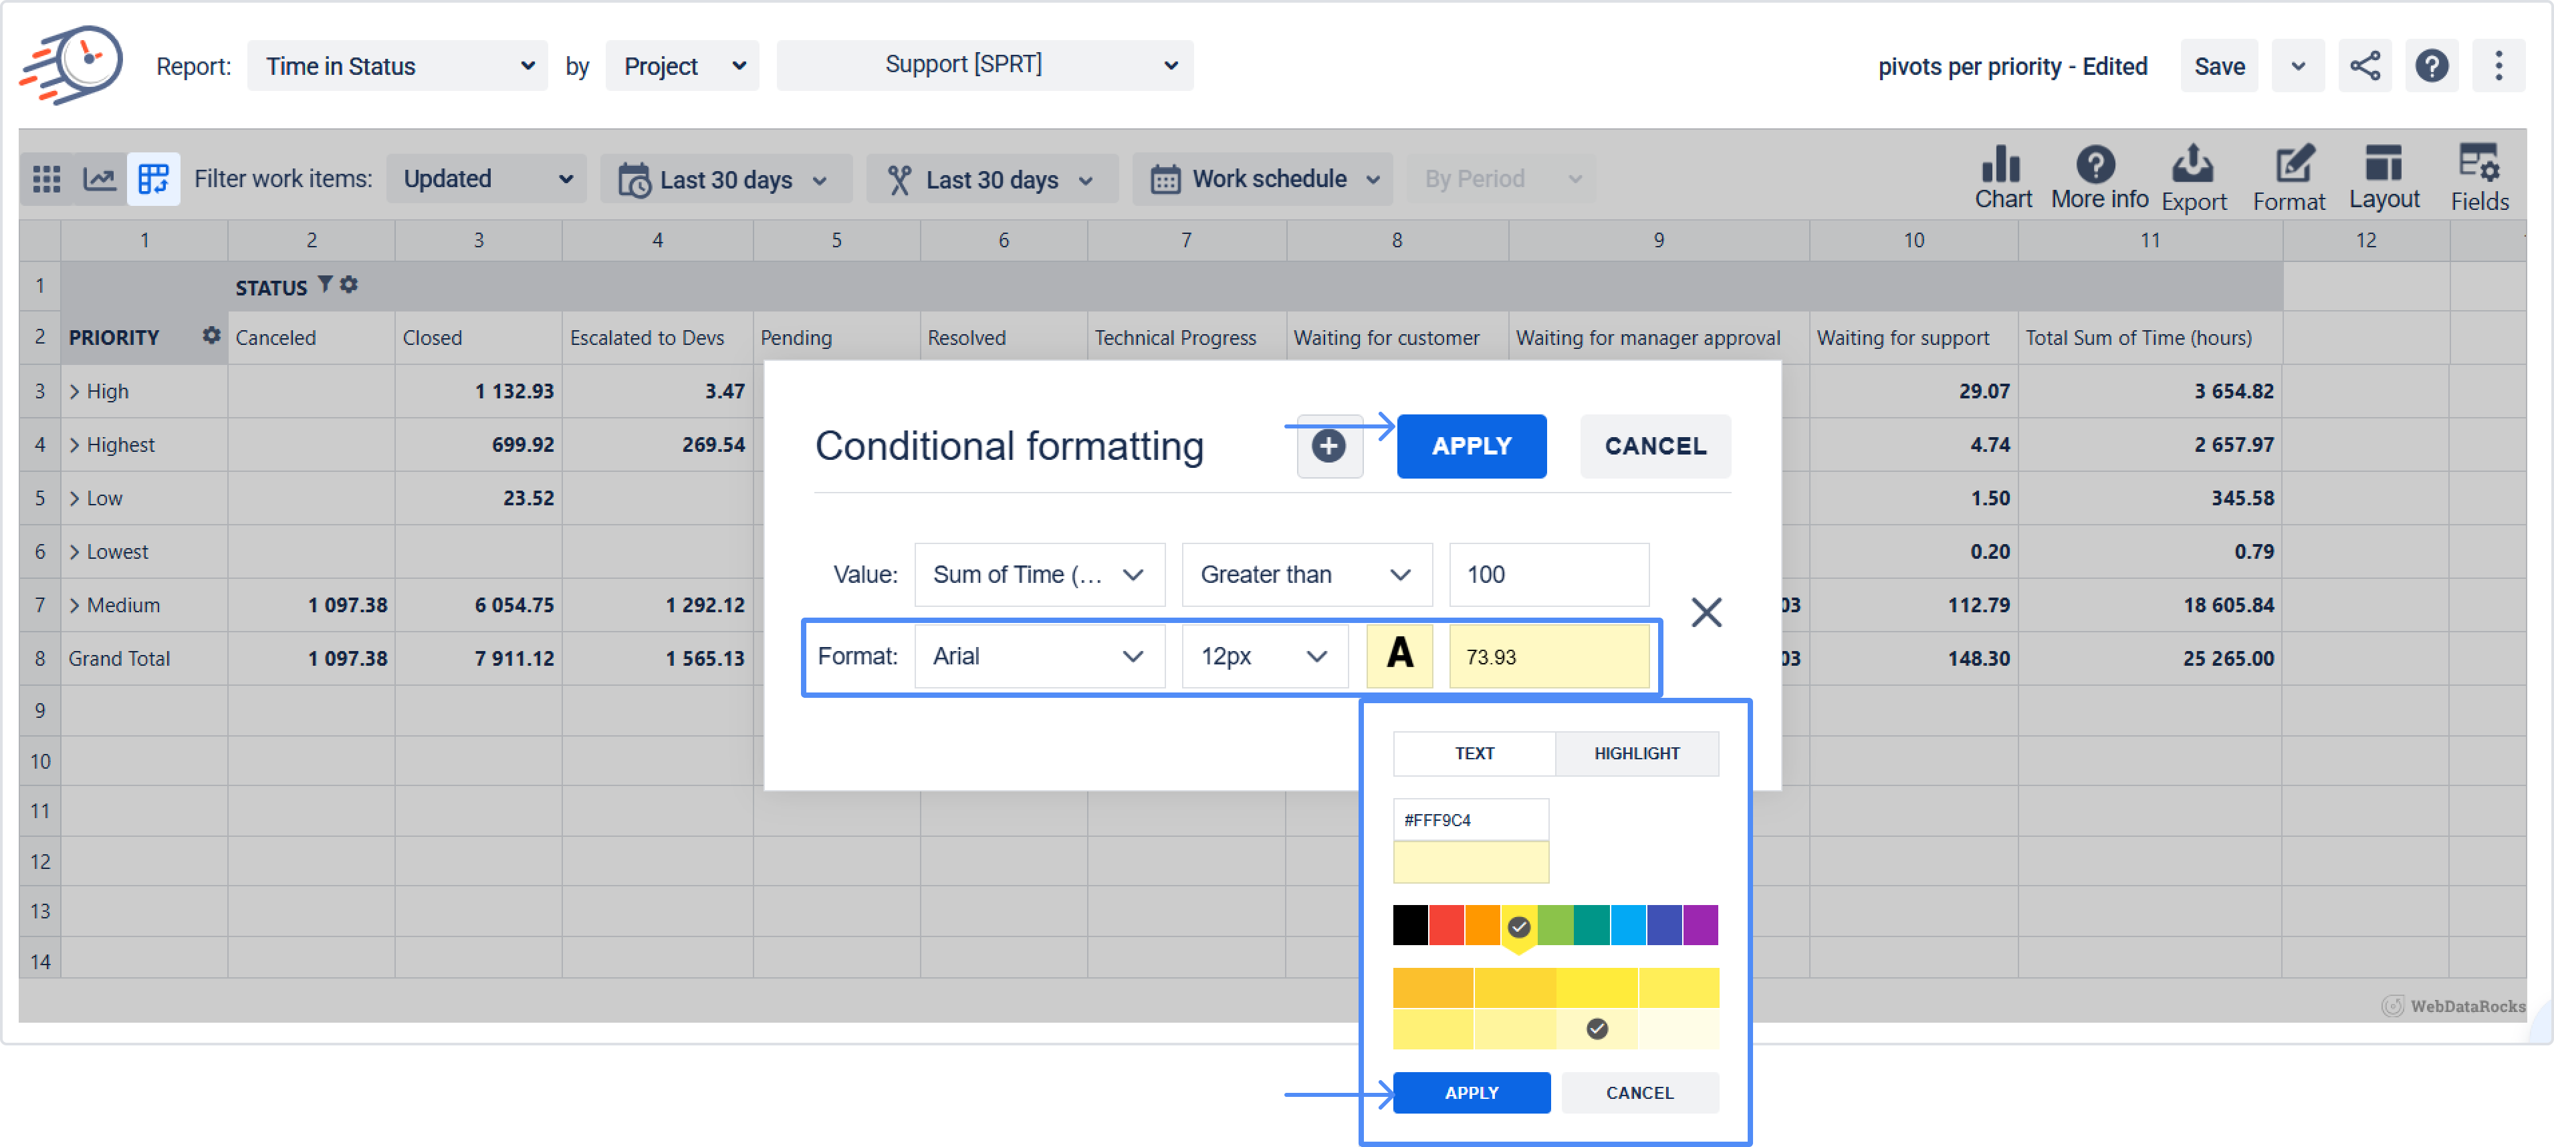This screenshot has height=1147, width=2554.
Task: Expand the Medium priority row
Action: 74,605
